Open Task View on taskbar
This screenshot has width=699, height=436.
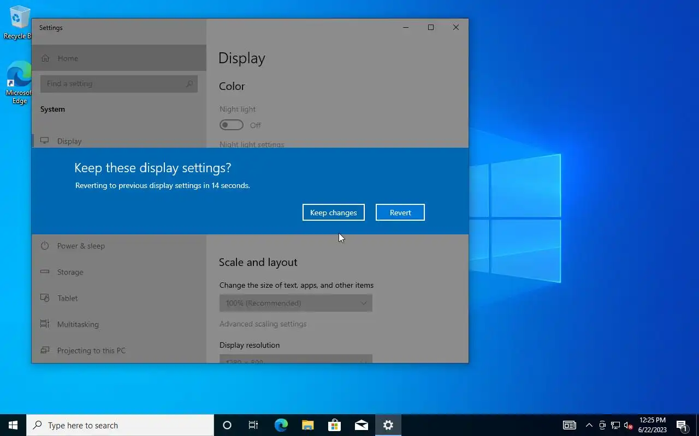(x=253, y=425)
